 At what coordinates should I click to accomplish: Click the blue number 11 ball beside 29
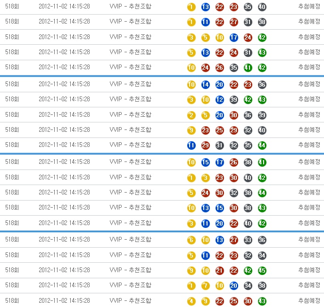click(191, 145)
